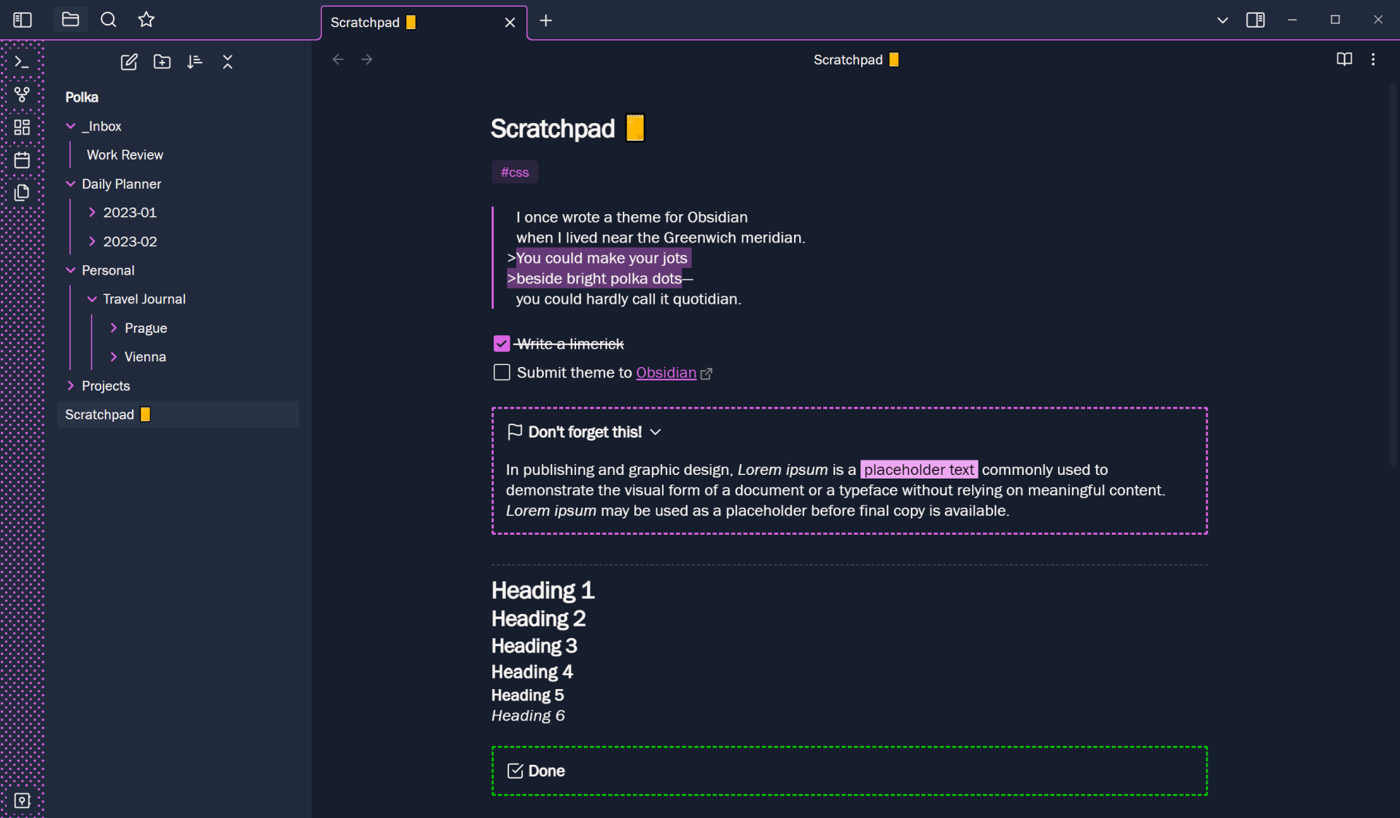Click the Heading 6 italic line
Viewport: 1400px width, 818px height.
(528, 715)
